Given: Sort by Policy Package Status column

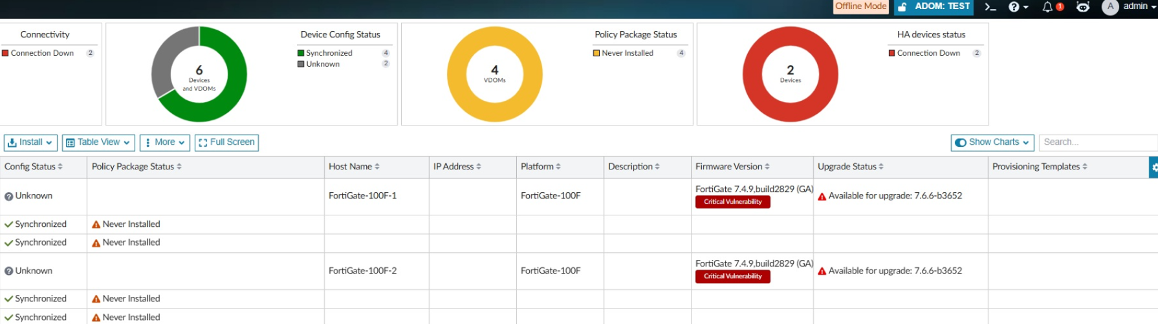Looking at the screenshot, I should point(137,167).
